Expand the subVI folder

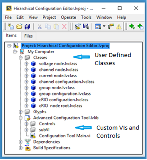tap(27, 130)
